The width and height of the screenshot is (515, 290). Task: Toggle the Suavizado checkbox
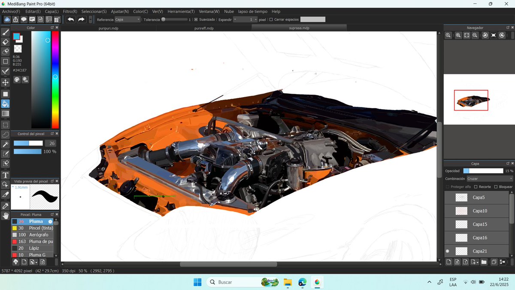pyautogui.click(x=196, y=19)
